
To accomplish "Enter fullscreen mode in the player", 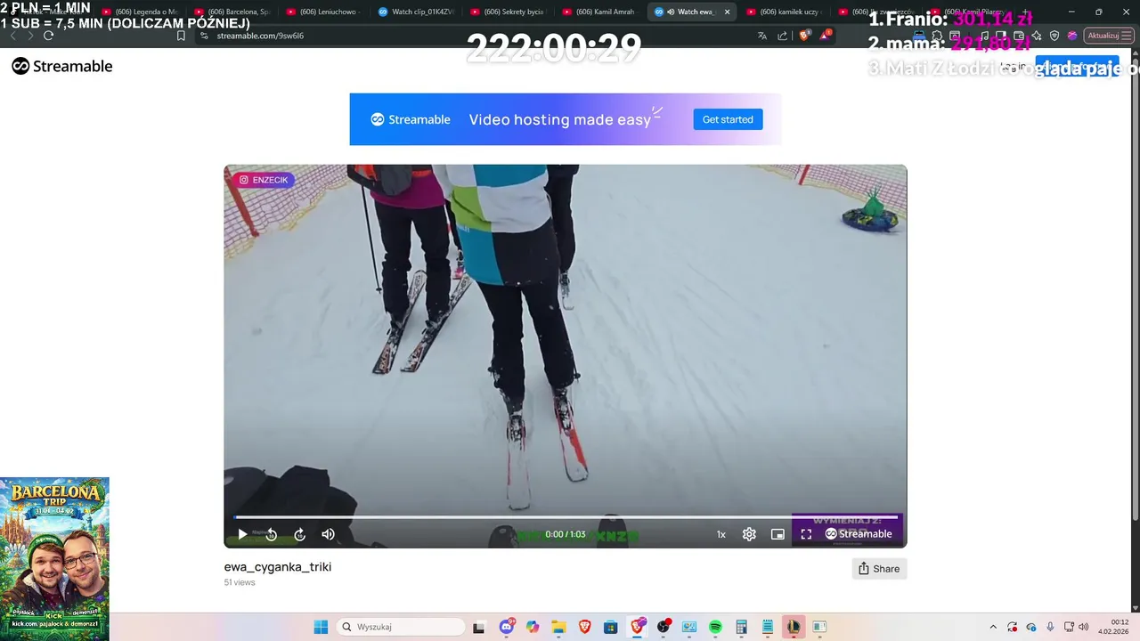I will [x=806, y=534].
